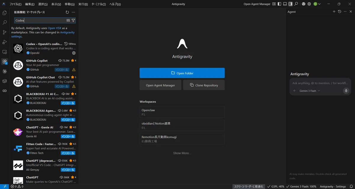Click the blue Open Folder button

coord(182,73)
